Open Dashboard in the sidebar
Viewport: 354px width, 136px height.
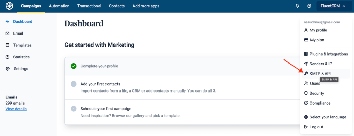coord(22,22)
